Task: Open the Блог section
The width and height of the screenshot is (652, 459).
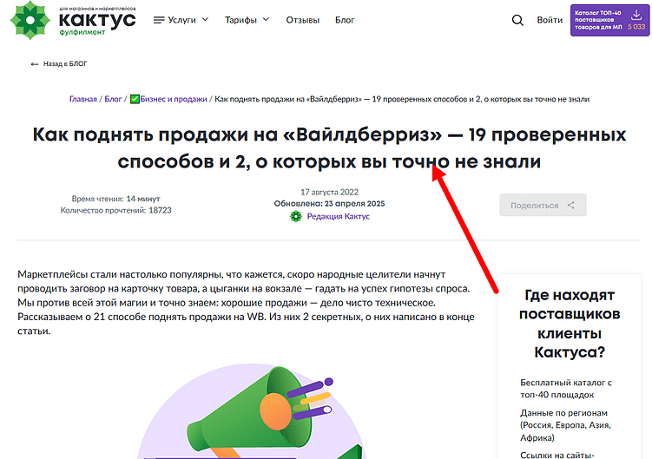Action: (345, 20)
